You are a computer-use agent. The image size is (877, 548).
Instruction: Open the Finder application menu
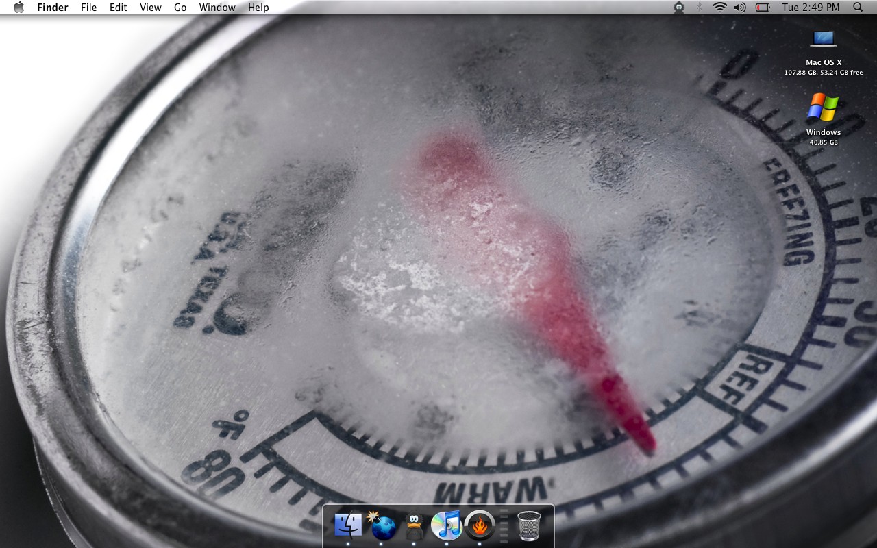52,7
